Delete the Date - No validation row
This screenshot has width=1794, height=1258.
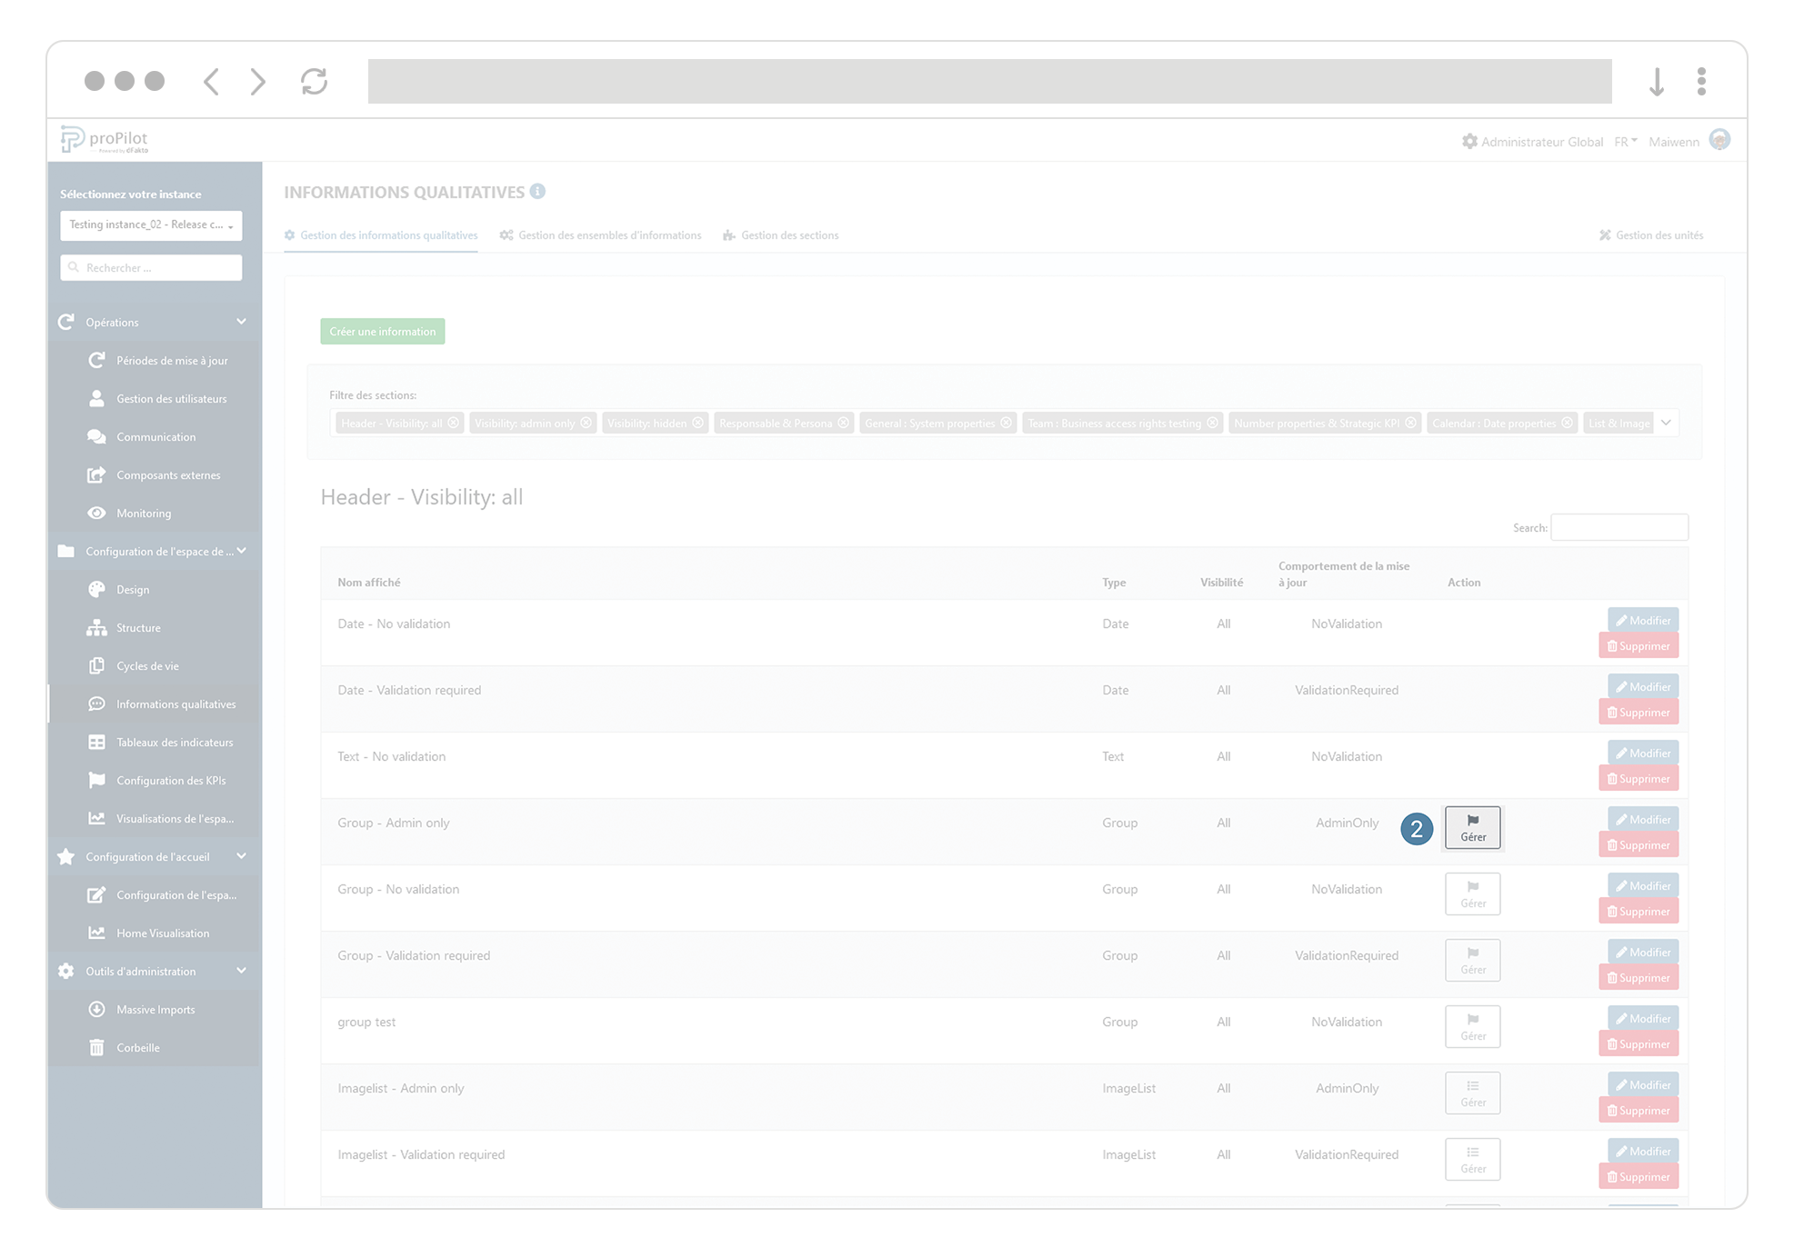pyautogui.click(x=1638, y=646)
